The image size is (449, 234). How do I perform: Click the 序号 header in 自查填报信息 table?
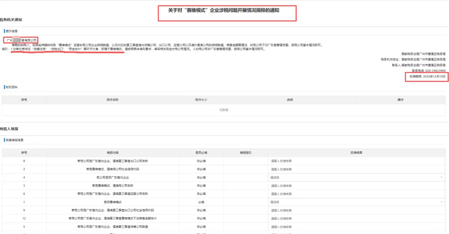pos(24,153)
